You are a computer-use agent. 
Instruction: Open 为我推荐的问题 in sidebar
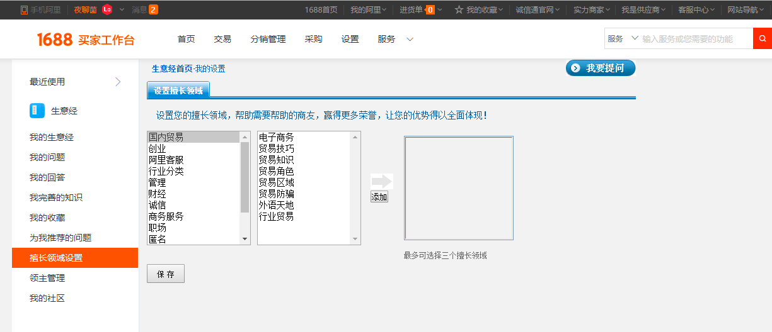[x=60, y=238]
